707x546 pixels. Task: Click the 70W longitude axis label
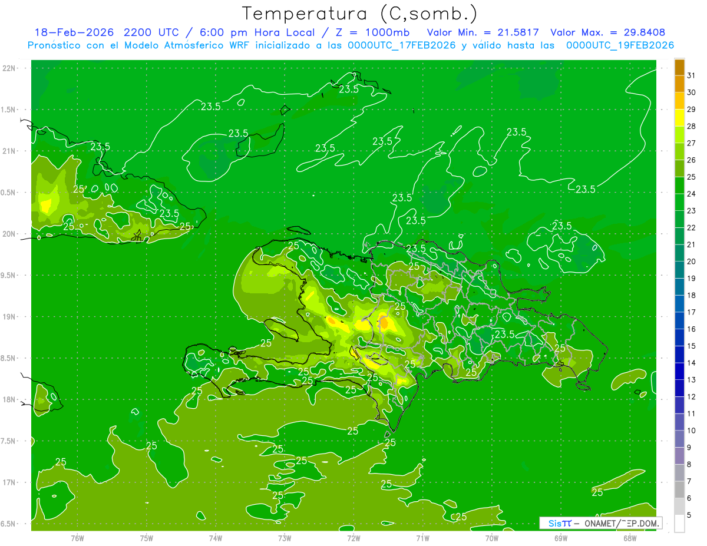(x=492, y=538)
